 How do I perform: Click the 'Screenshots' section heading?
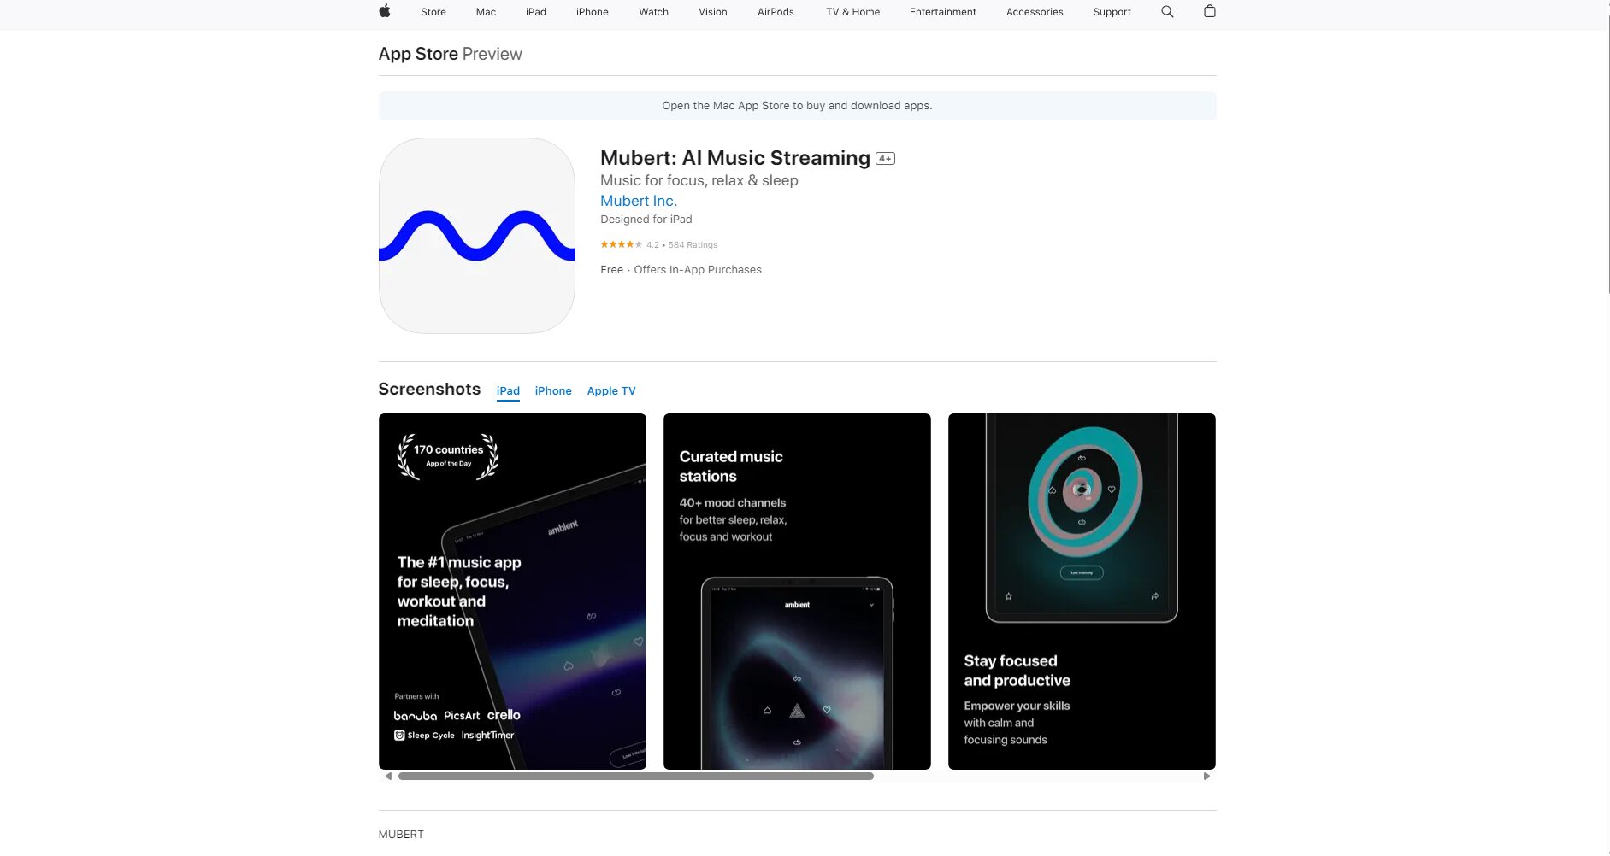[429, 389]
